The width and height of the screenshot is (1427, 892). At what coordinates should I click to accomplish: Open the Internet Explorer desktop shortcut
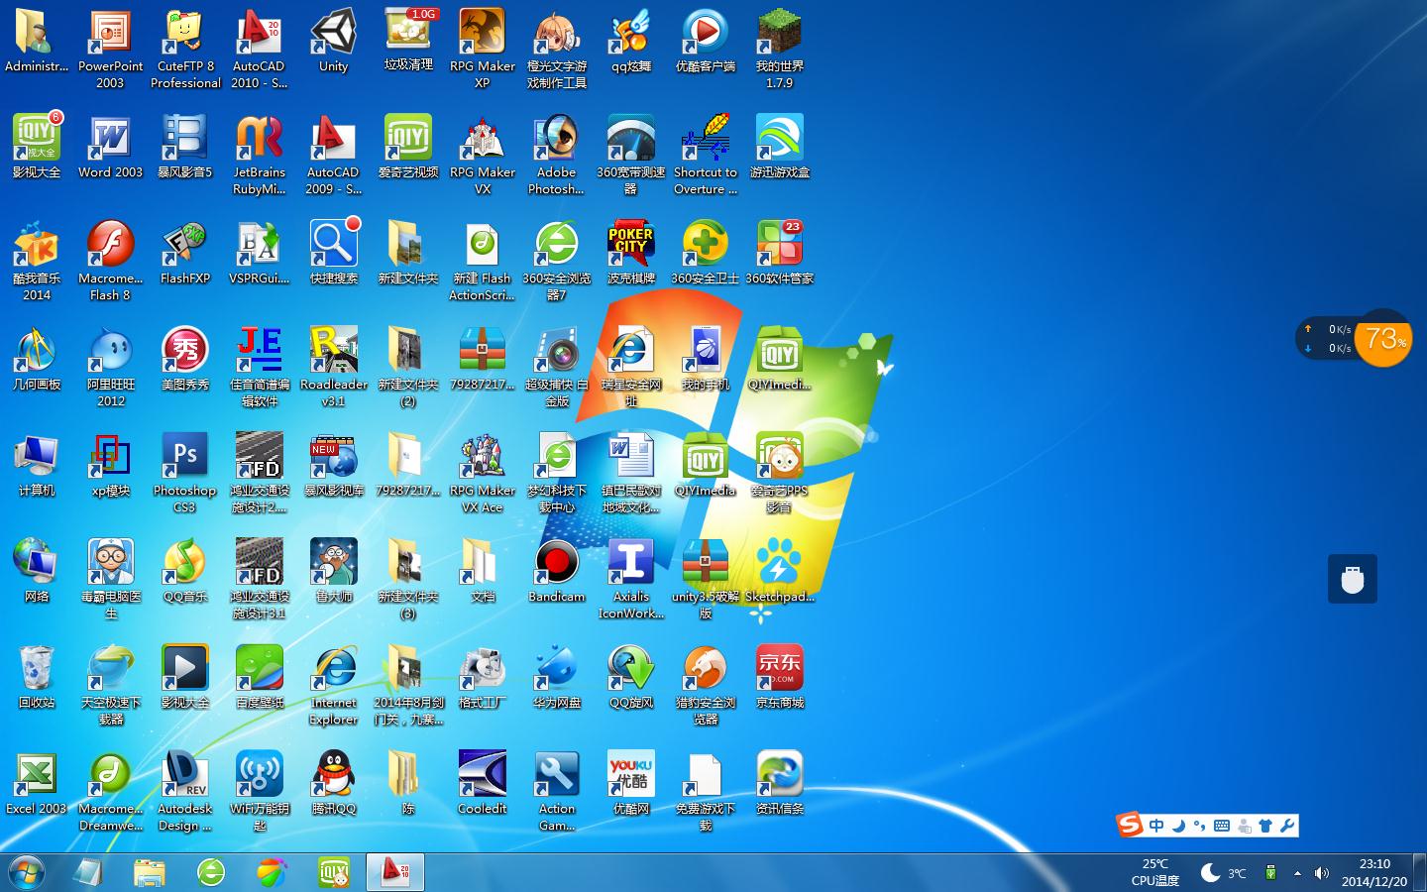pos(334,685)
